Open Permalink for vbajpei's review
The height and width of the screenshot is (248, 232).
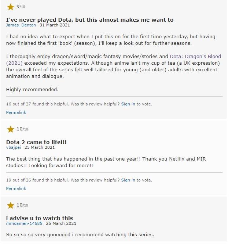pyautogui.click(x=16, y=188)
